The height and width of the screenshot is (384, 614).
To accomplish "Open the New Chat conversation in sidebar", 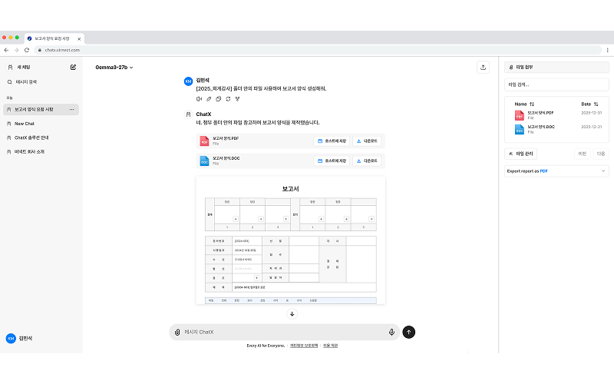I will (x=25, y=124).
